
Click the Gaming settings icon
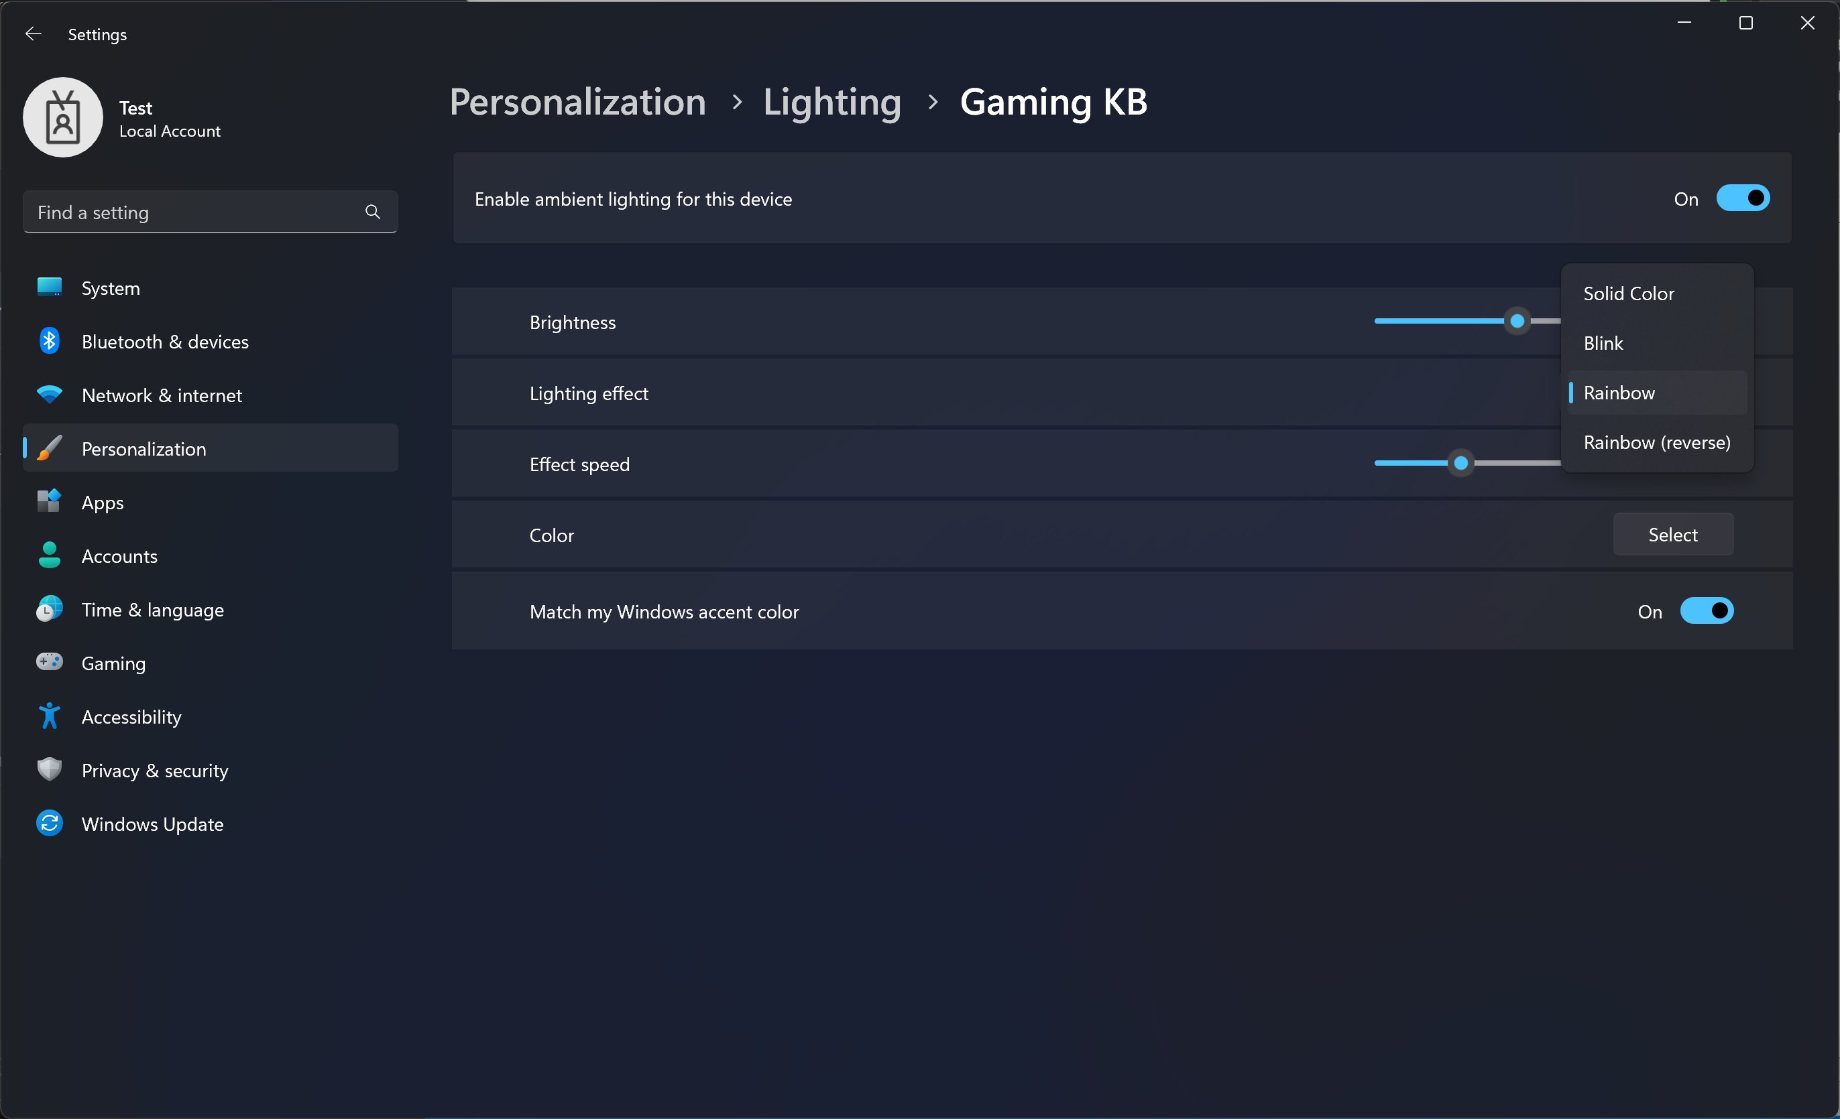[x=49, y=662]
